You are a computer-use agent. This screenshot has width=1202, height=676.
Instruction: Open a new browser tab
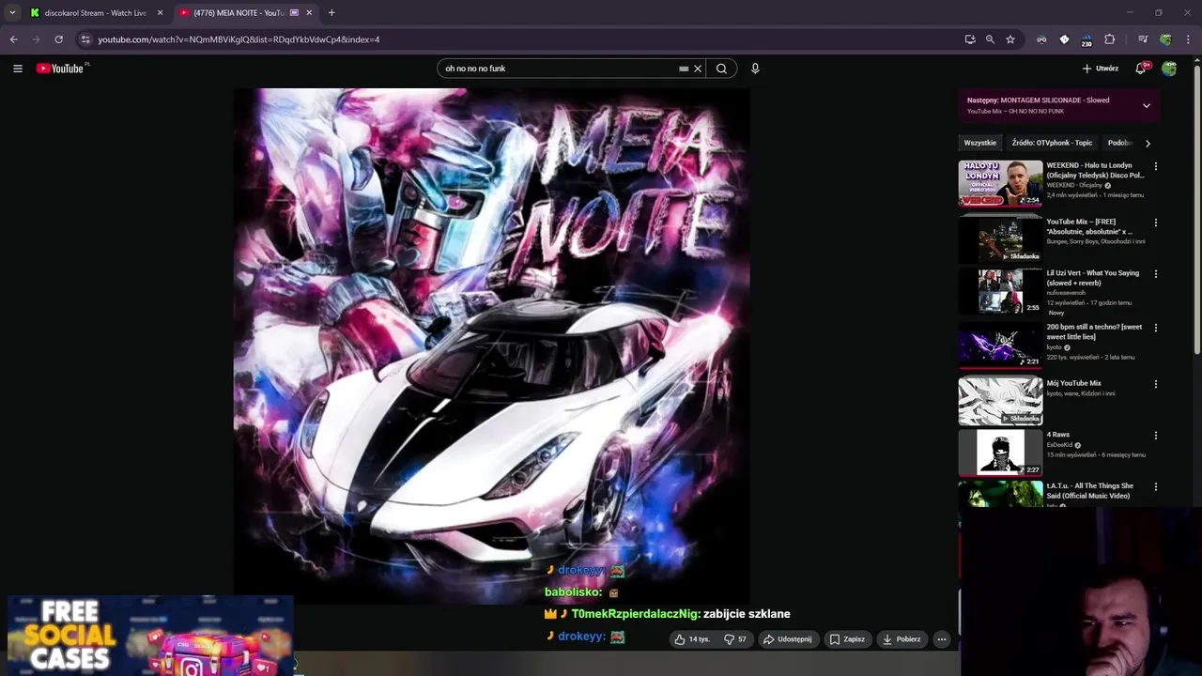point(331,13)
